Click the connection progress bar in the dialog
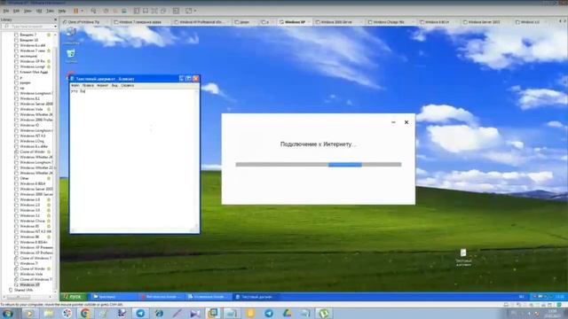 tap(319, 165)
